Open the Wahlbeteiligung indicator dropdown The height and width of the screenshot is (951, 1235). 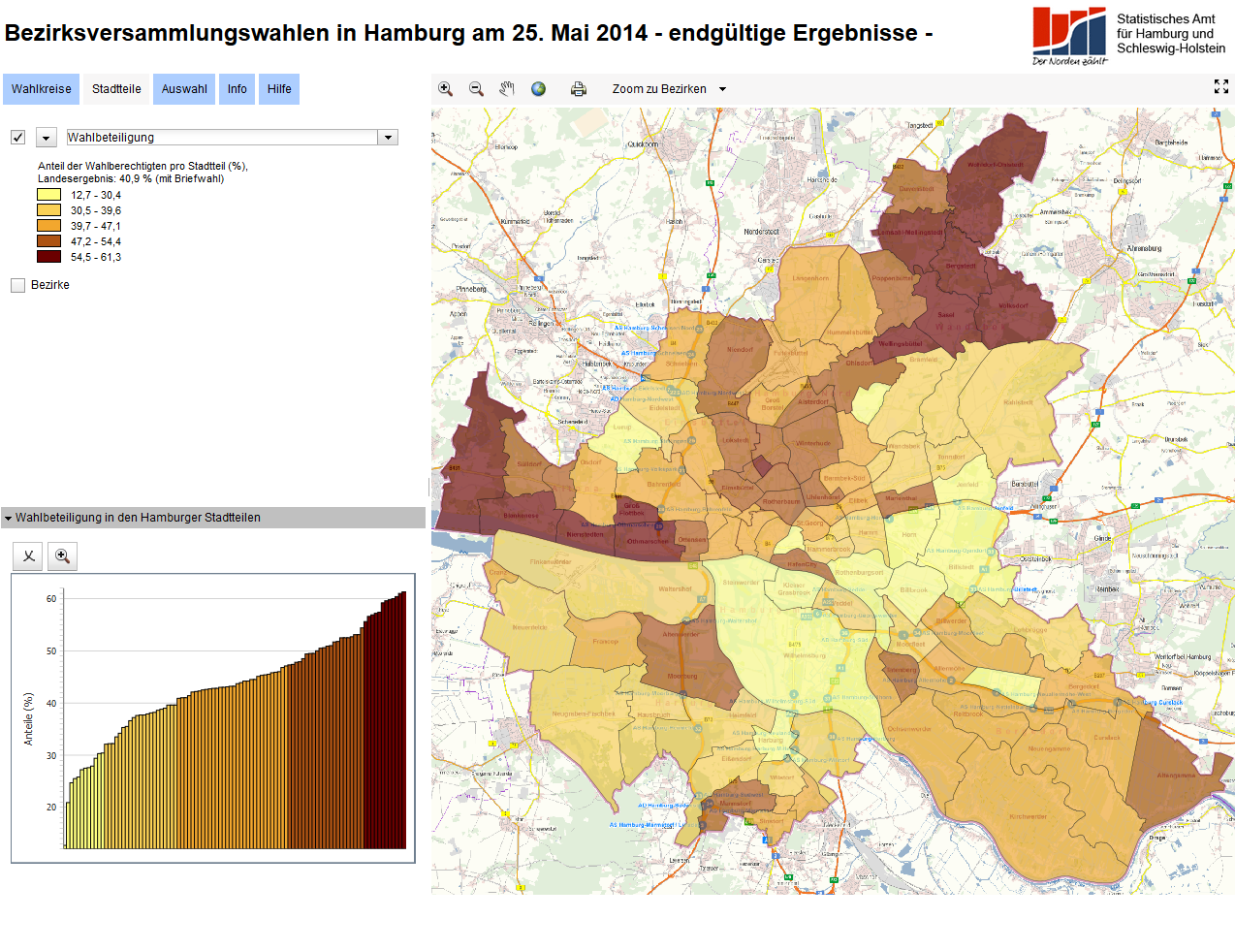pos(388,138)
